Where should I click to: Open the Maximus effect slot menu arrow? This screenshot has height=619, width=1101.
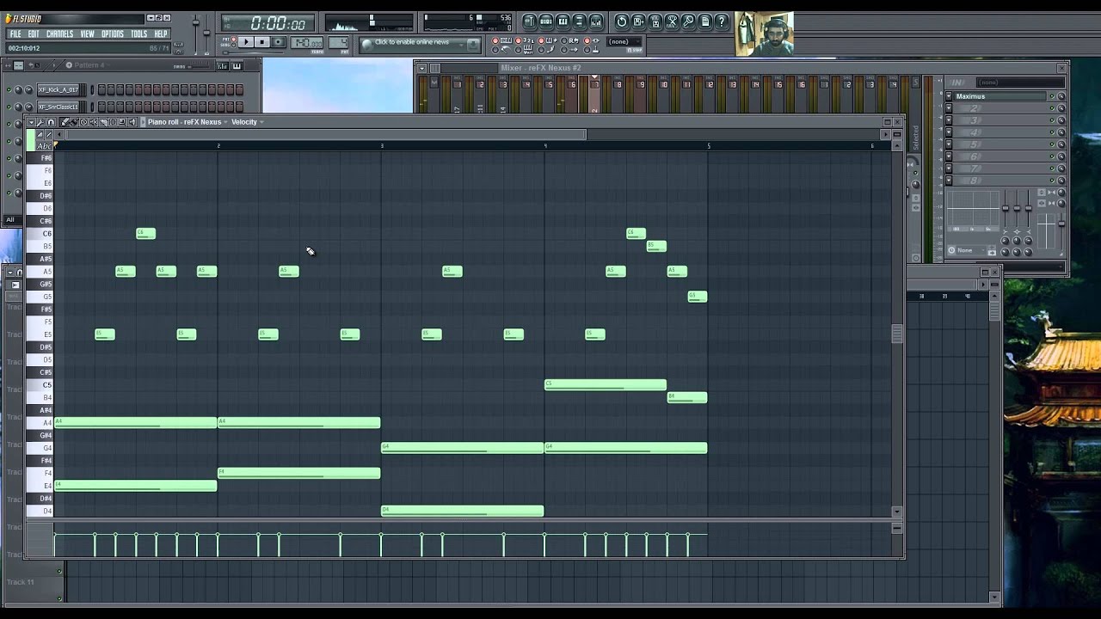pos(949,96)
